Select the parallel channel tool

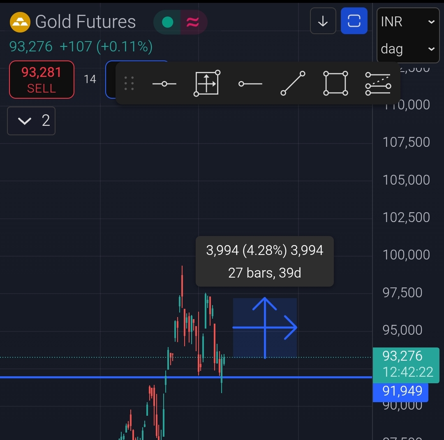378,84
